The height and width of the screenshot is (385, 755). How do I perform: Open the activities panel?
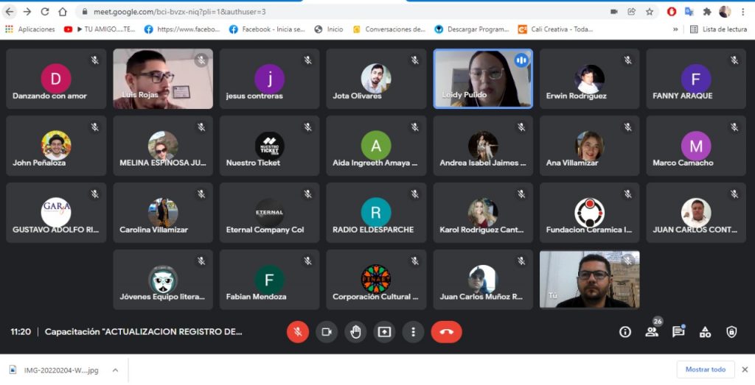pyautogui.click(x=705, y=332)
